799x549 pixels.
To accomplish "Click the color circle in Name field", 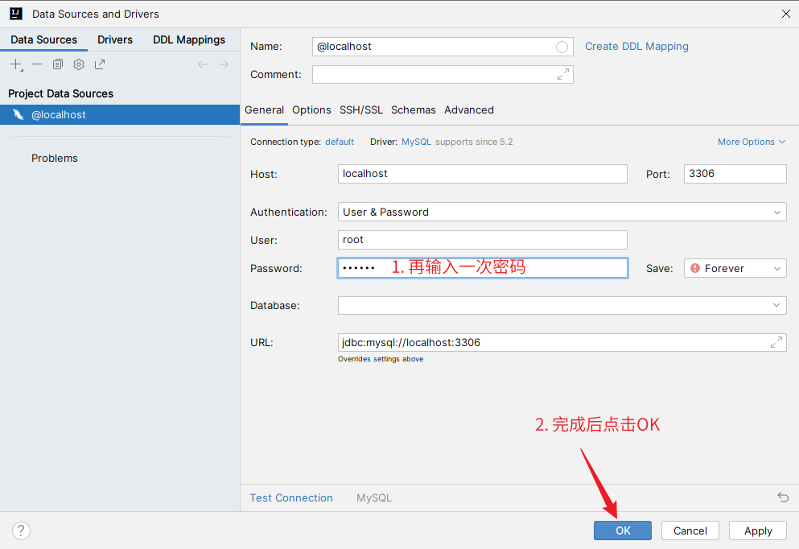I will [x=562, y=47].
